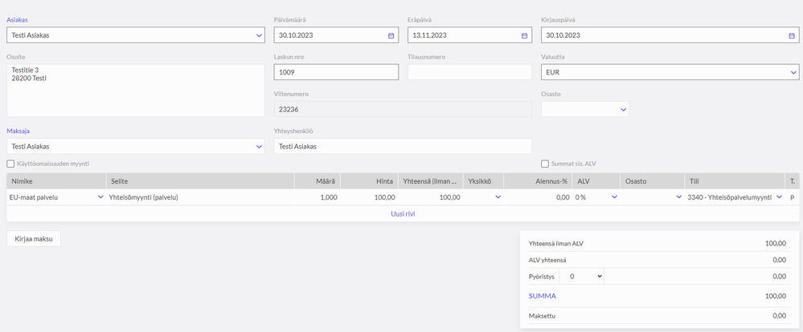Click Hinta cell in the invoice row
This screenshot has width=803, height=332.
tap(369, 197)
